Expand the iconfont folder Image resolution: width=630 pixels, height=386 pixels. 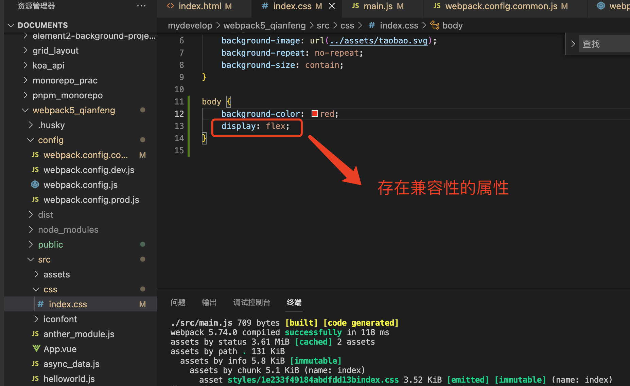click(60, 319)
